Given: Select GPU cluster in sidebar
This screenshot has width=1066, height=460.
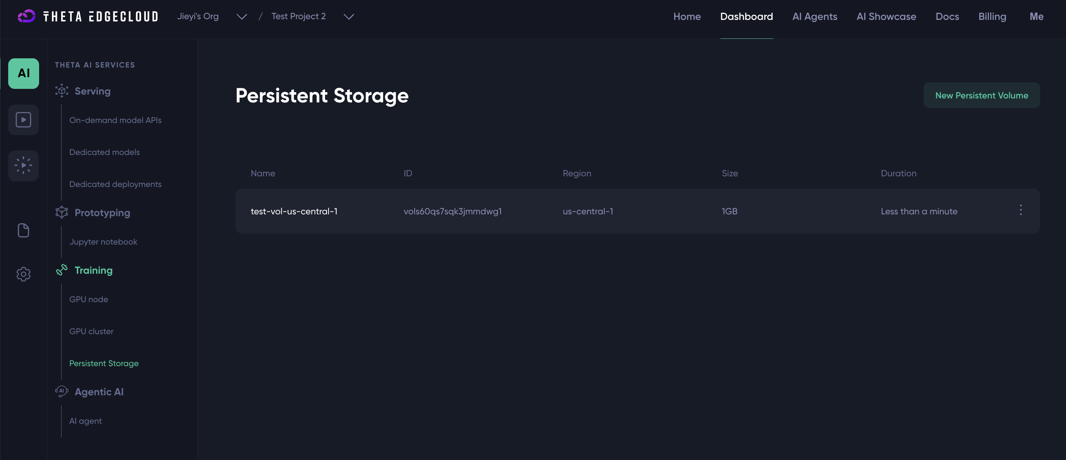Looking at the screenshot, I should tap(91, 331).
